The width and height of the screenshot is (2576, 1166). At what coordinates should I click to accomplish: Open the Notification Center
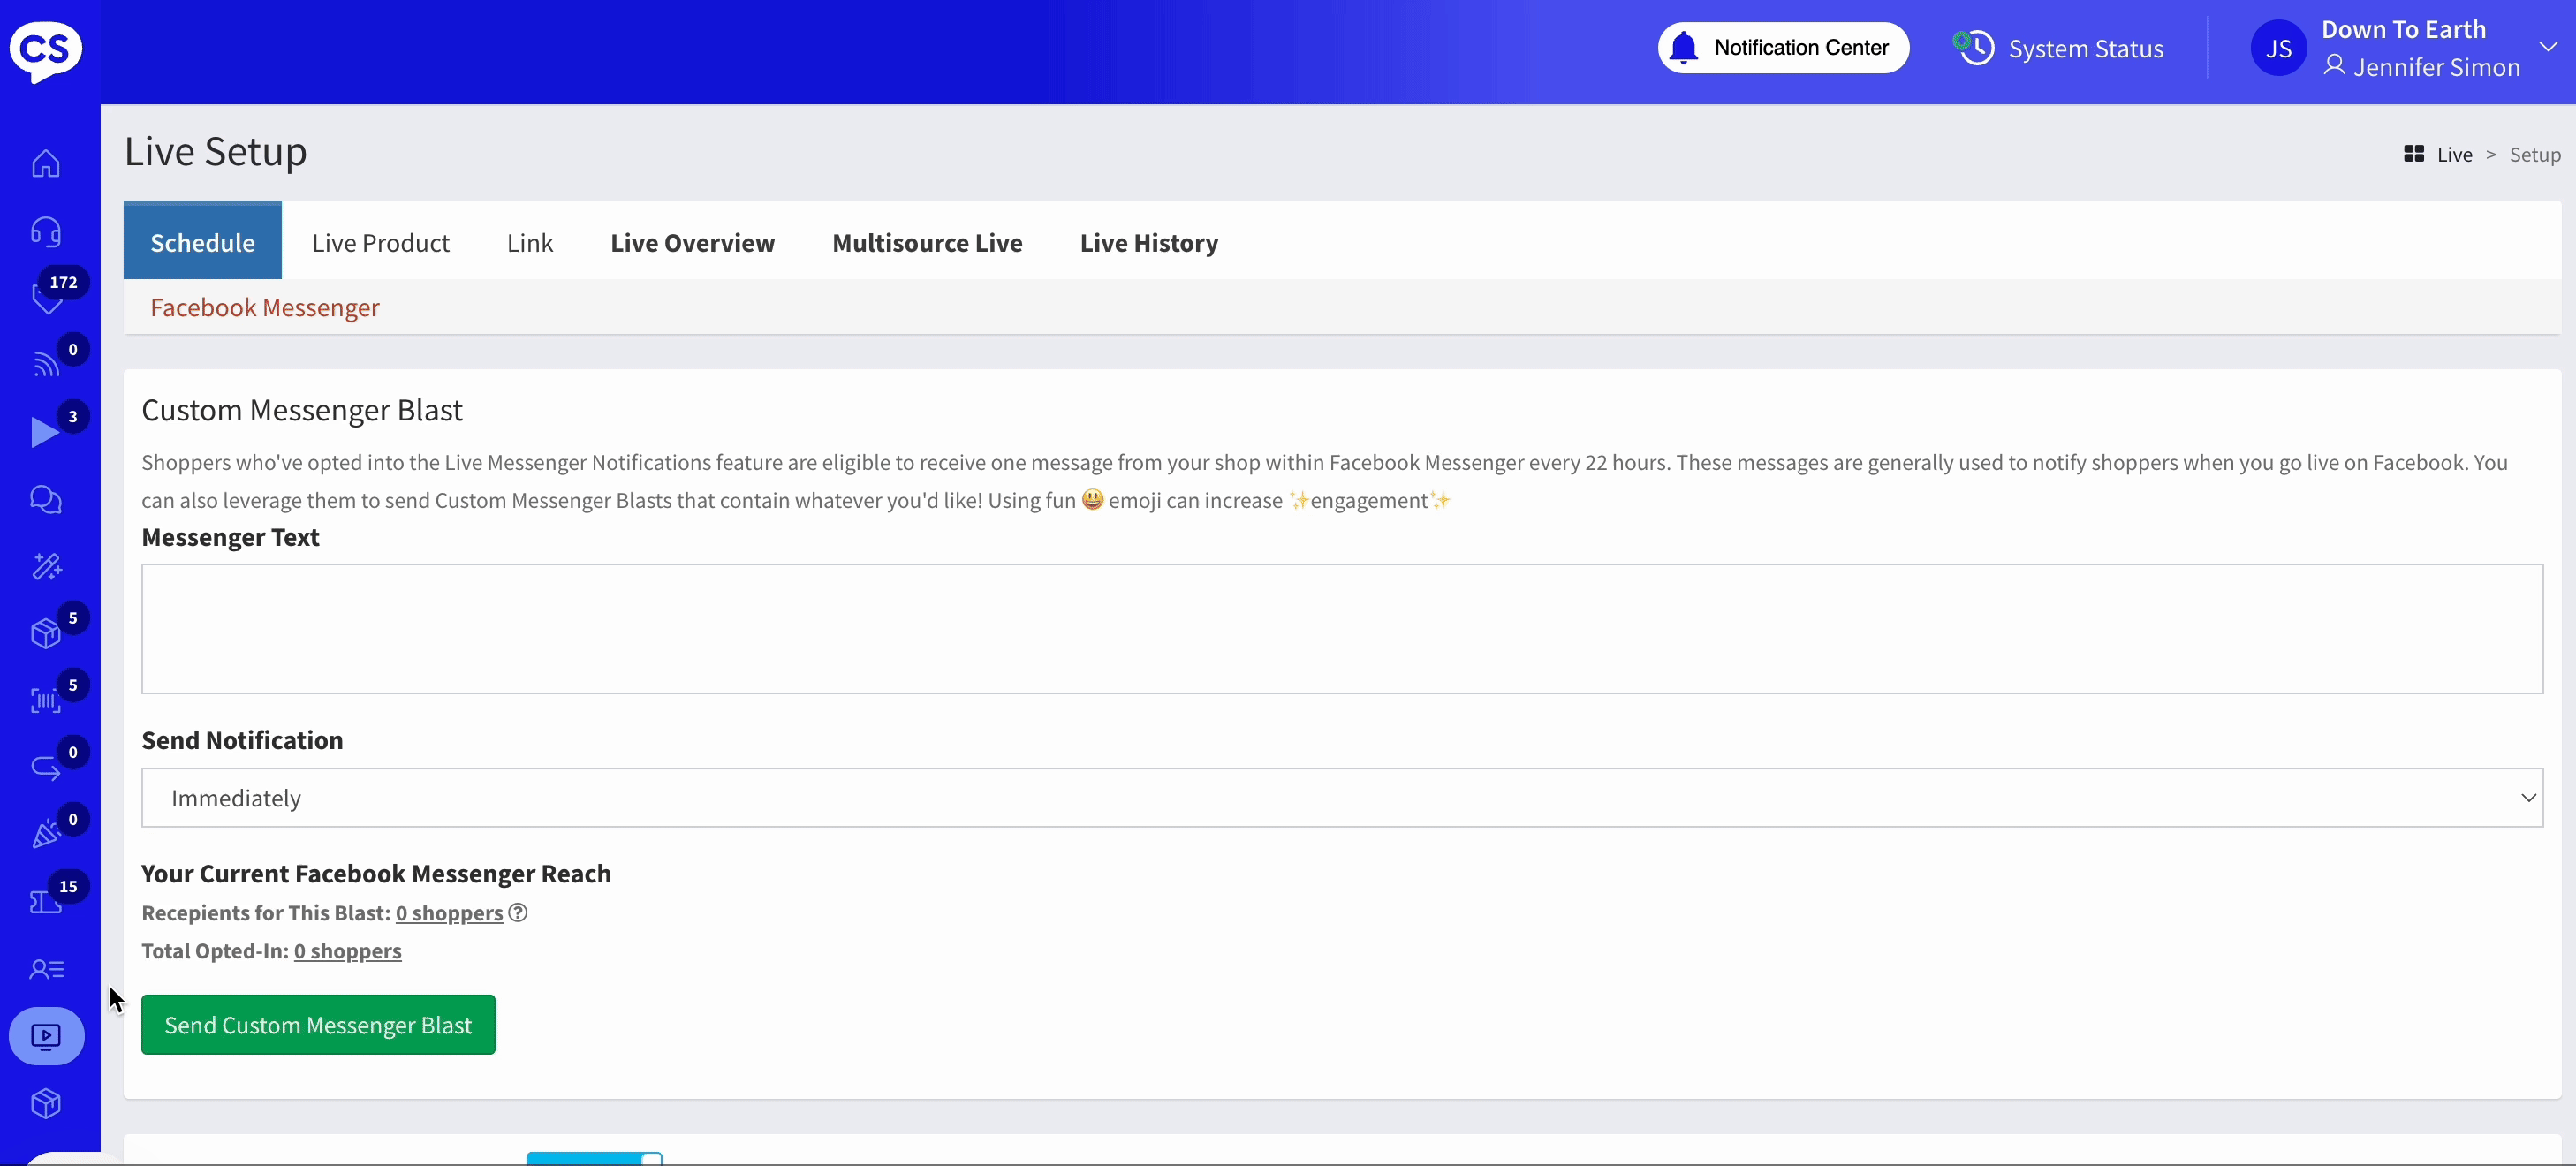pyautogui.click(x=1783, y=47)
